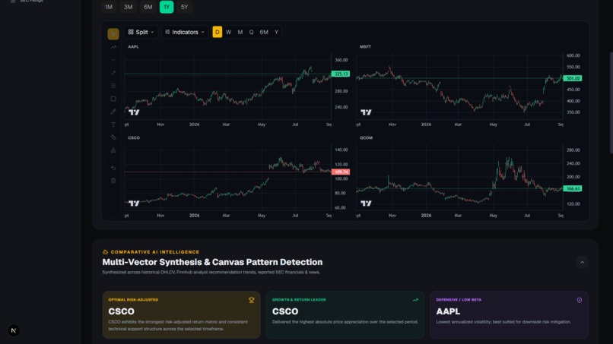Click trophy icon on Optimal Risk-Adjusted card
Image resolution: width=613 pixels, height=344 pixels.
pos(252,300)
